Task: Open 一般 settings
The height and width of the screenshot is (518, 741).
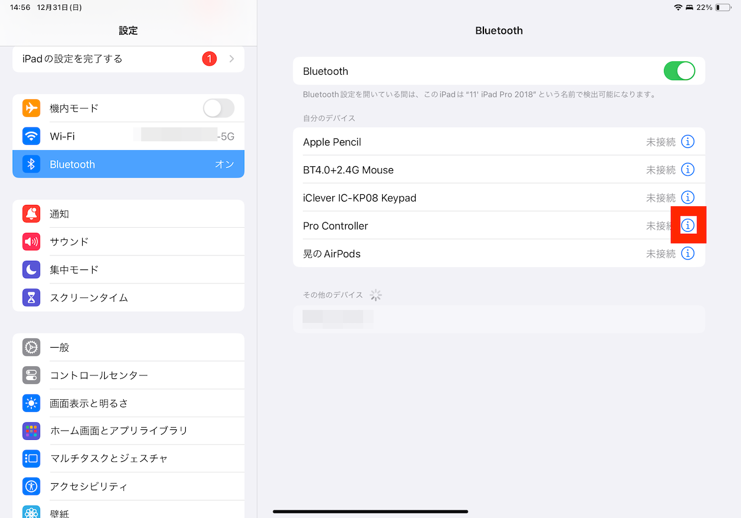Action: [x=129, y=347]
